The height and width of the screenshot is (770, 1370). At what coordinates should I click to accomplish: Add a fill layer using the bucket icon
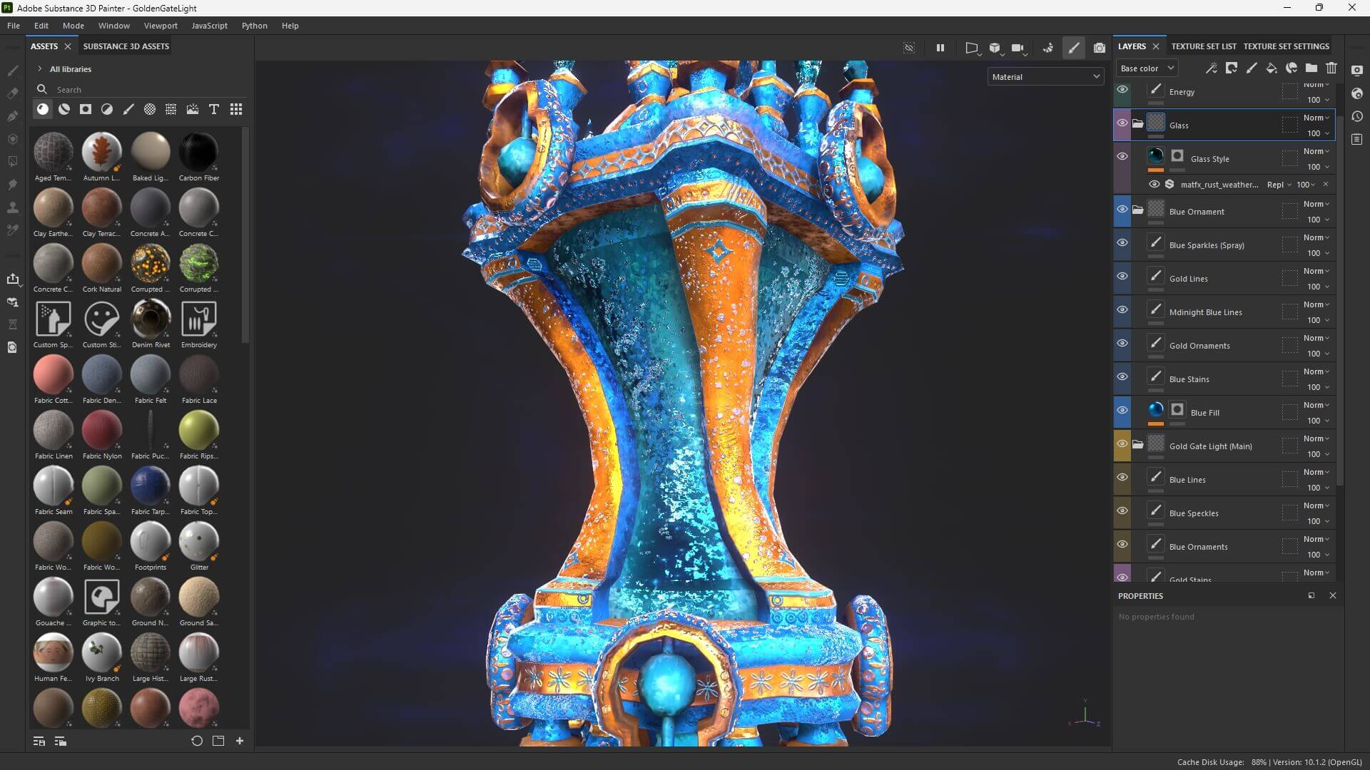coord(1272,68)
